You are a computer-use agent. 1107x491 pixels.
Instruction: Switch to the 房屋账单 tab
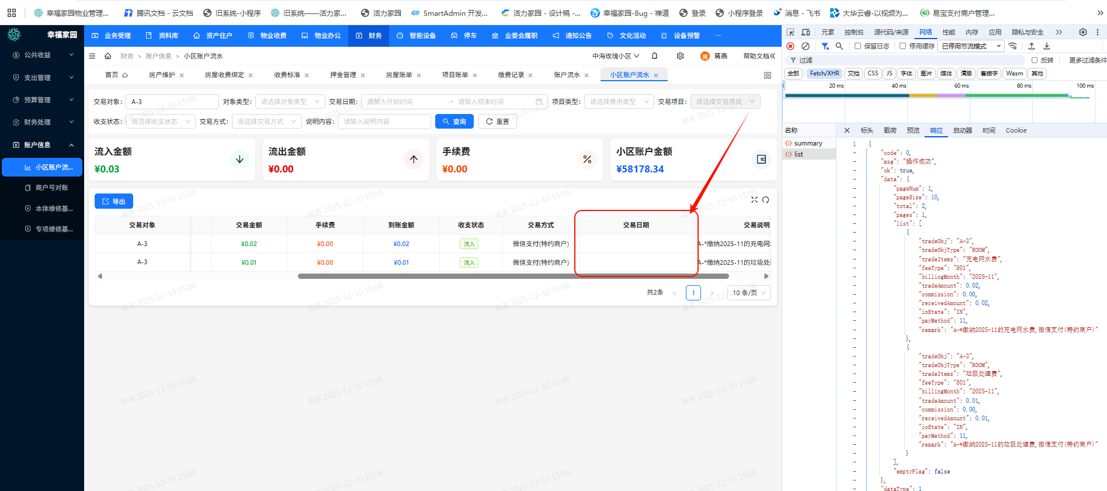coord(399,75)
